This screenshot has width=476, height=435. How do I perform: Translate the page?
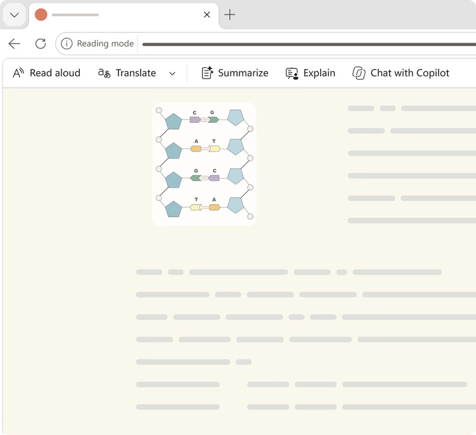pos(127,73)
